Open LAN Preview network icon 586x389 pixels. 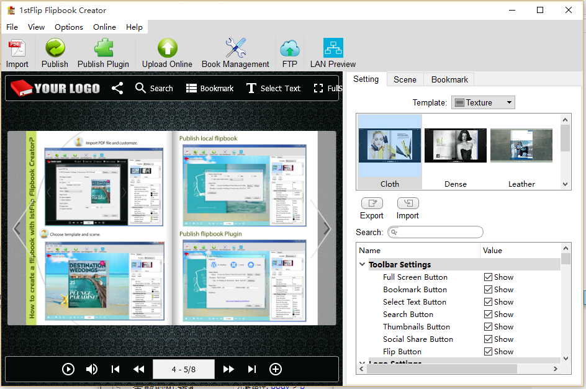tap(333, 48)
